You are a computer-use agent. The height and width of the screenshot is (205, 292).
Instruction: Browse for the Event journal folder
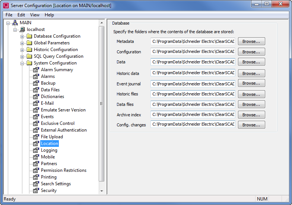(x=251, y=83)
